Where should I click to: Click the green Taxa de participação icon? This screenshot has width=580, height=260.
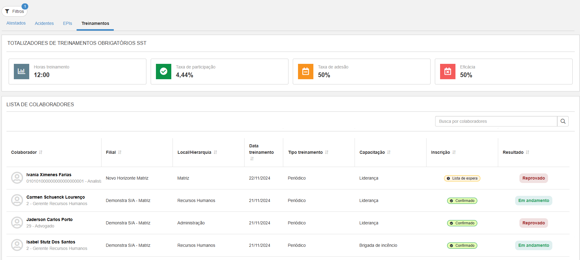(164, 72)
